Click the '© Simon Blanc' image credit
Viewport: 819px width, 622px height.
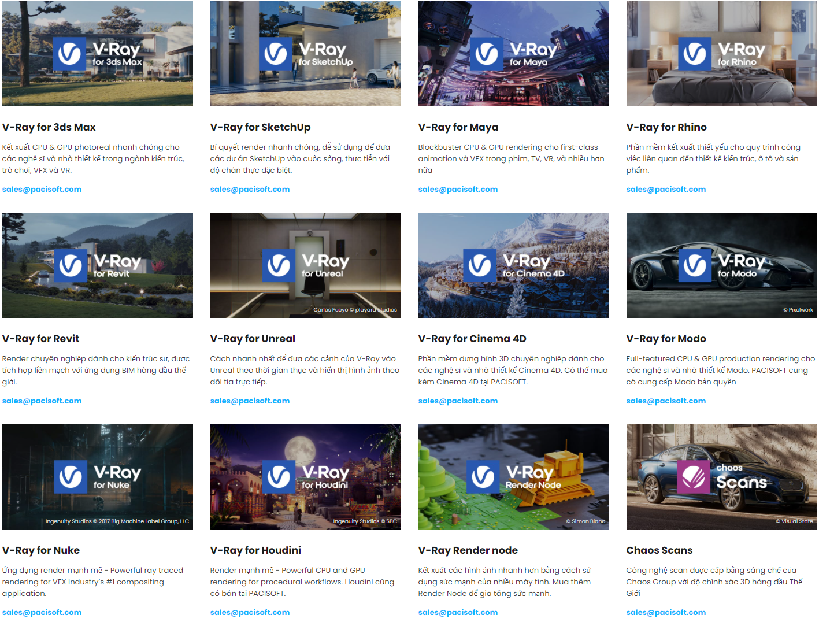pyautogui.click(x=585, y=521)
